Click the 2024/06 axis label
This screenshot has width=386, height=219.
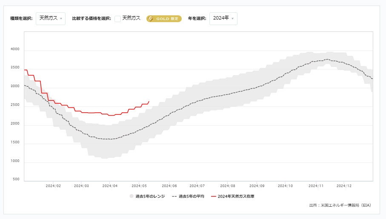click(x=169, y=186)
